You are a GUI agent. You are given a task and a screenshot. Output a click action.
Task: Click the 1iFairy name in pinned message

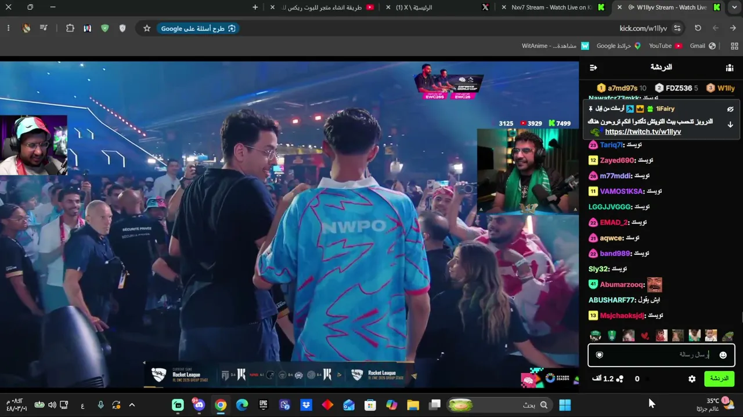[665, 109]
